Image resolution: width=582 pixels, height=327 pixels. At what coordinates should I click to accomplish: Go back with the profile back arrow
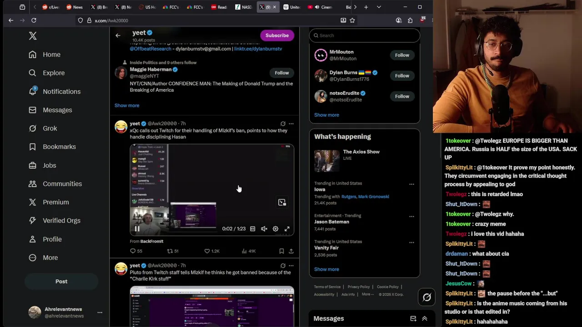pos(118,35)
